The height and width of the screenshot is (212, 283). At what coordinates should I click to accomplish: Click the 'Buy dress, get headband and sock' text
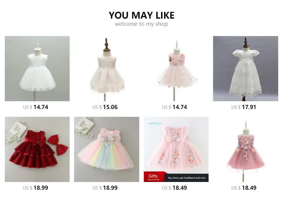coord(187,178)
